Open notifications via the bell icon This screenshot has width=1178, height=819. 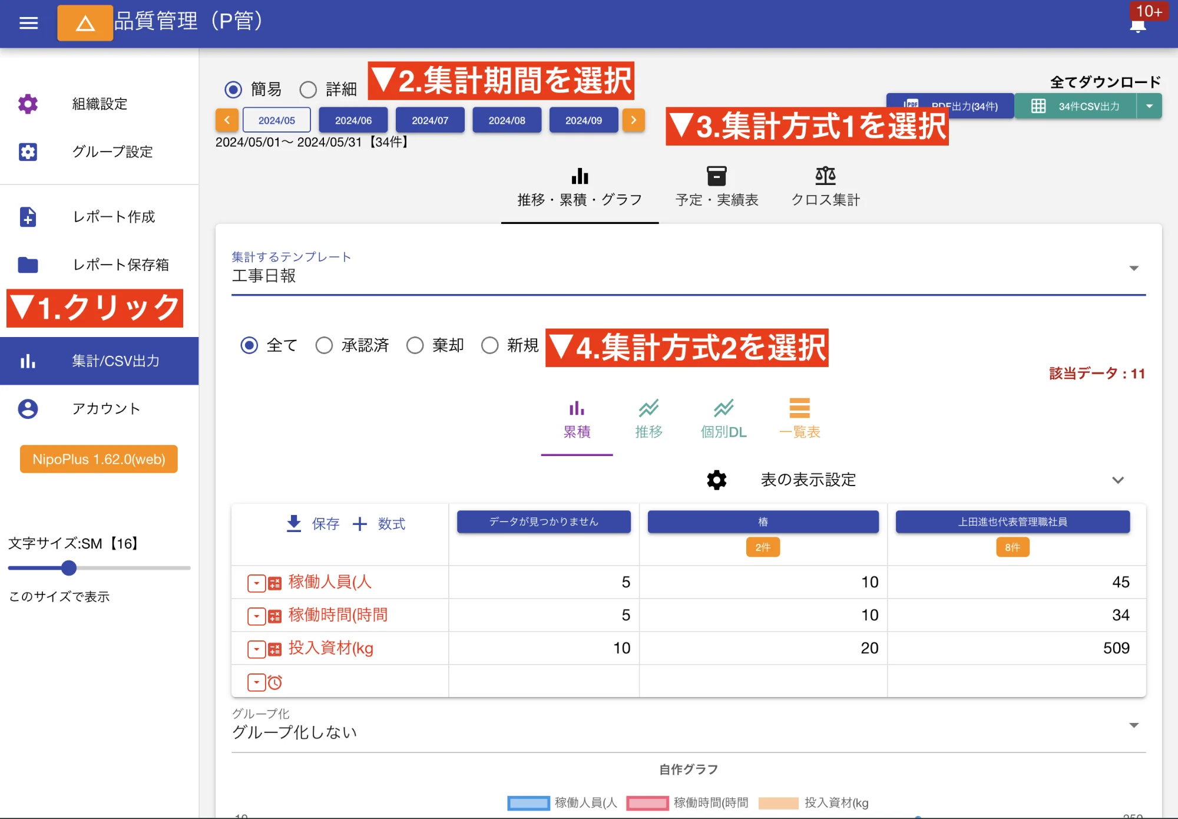[x=1136, y=25]
